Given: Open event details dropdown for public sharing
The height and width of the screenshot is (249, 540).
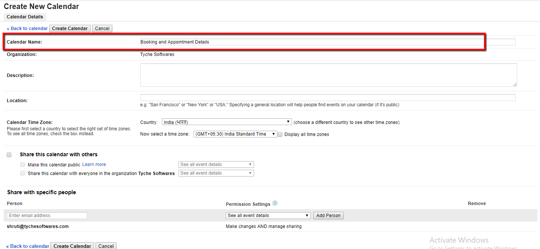Looking at the screenshot, I should pyautogui.click(x=216, y=164).
